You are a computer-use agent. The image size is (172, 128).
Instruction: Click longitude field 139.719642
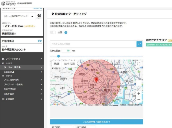coord(85,127)
